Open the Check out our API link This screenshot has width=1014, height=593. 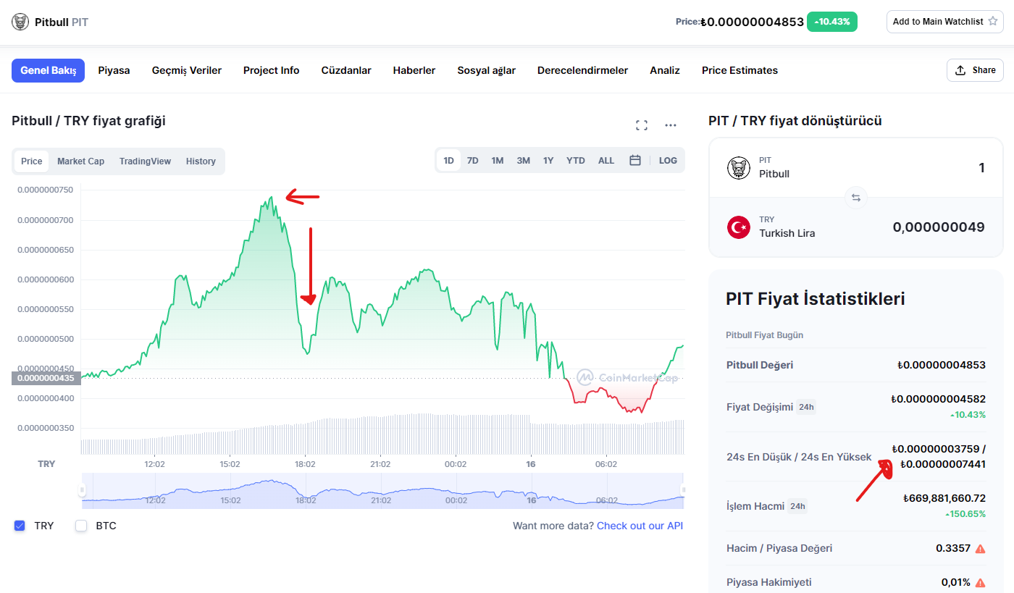click(x=640, y=526)
